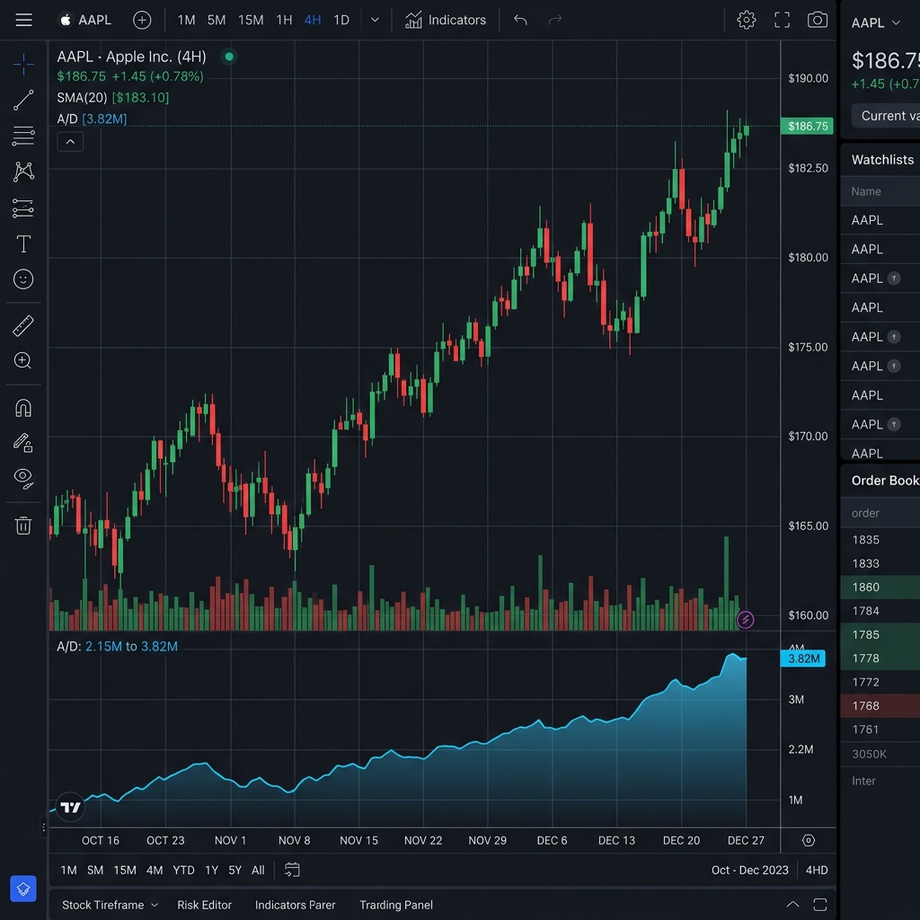This screenshot has width=920, height=920.
Task: Select the 1Y date range
Action: point(212,870)
